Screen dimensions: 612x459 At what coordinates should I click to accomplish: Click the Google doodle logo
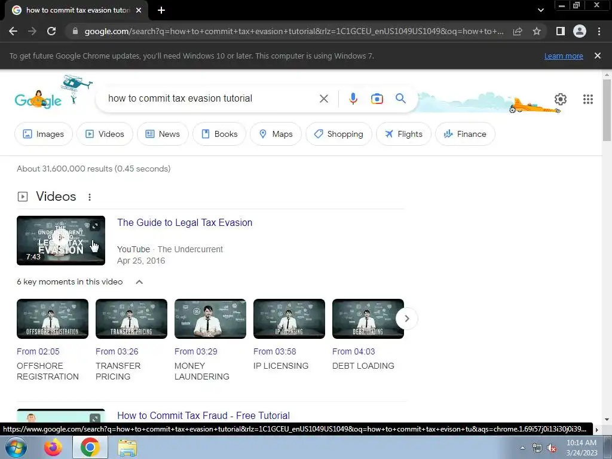click(x=38, y=100)
